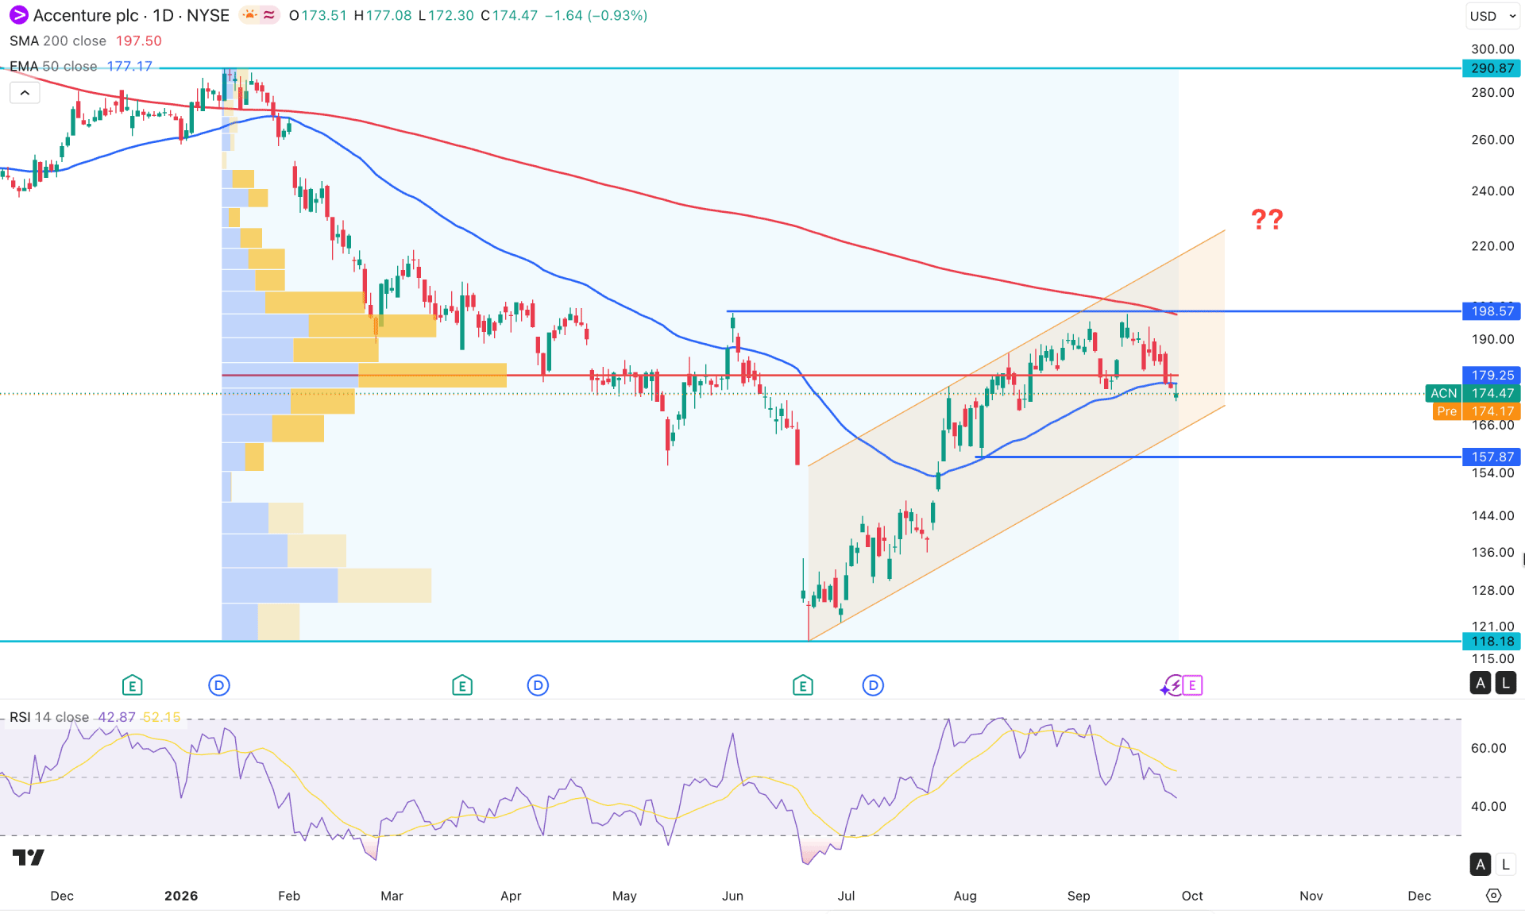
Task: Click the 198.57 price level label
Action: (1492, 311)
